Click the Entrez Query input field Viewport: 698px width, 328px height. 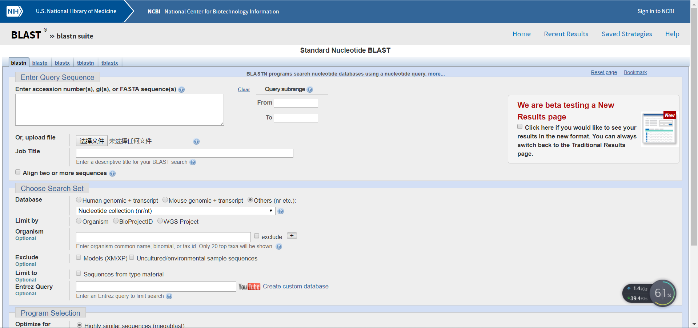click(x=156, y=287)
